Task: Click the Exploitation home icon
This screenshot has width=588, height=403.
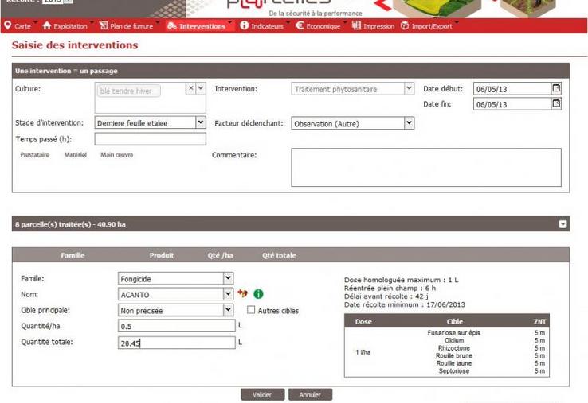Action: pyautogui.click(x=47, y=26)
